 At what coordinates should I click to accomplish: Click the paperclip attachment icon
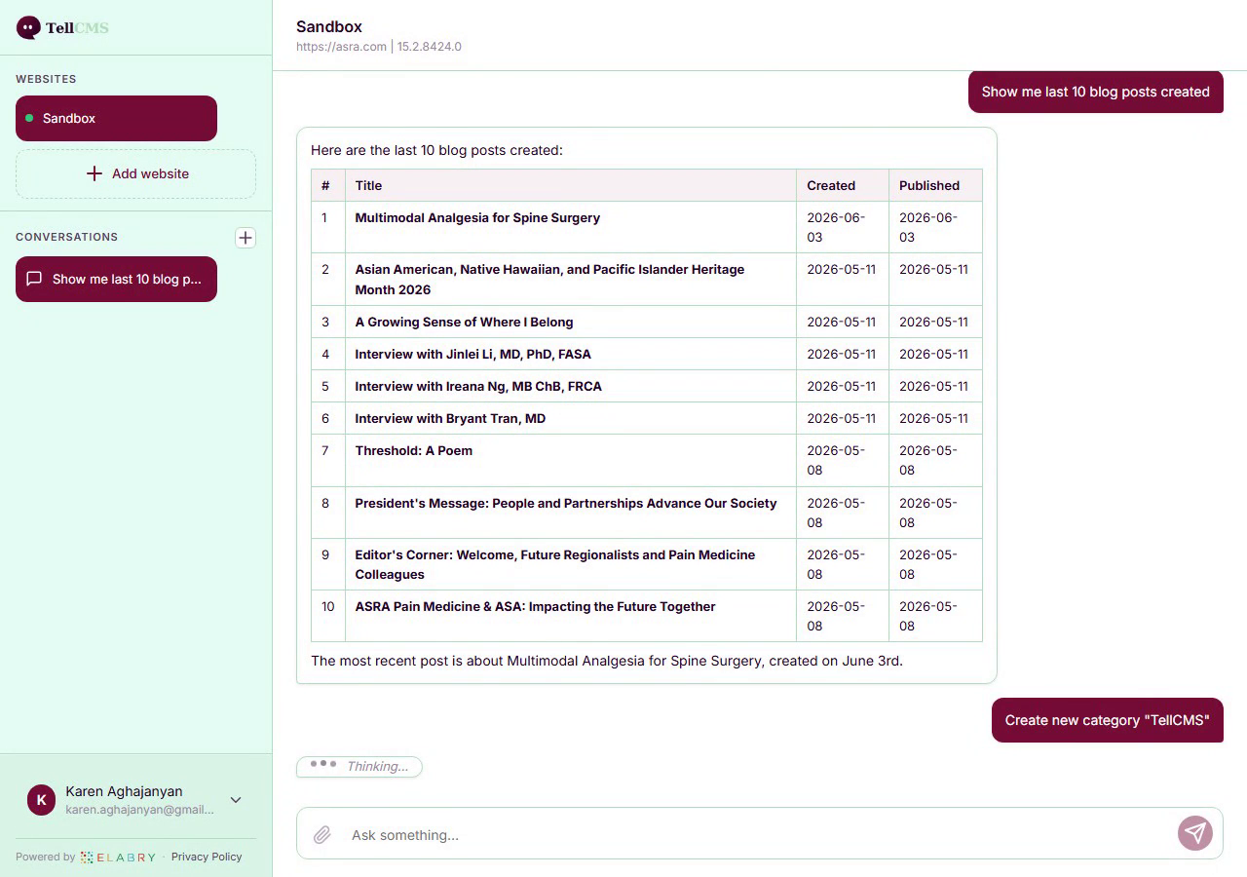pyautogui.click(x=322, y=835)
